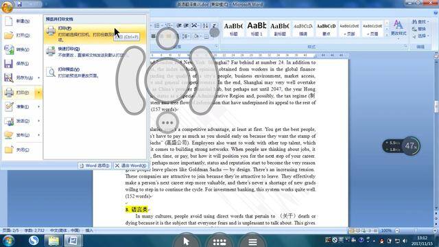Click the Office button orb
This screenshot has width=439, height=247.
(7, 7)
